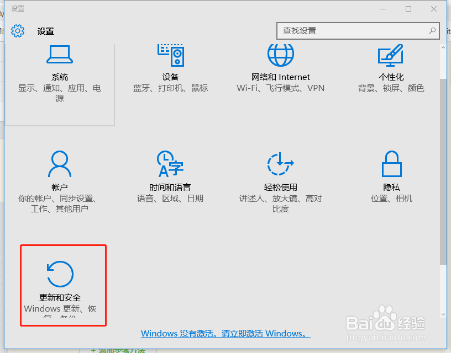This screenshot has width=451, height=353.
Task: Click the 时间和语言 label text
Action: 170,187
